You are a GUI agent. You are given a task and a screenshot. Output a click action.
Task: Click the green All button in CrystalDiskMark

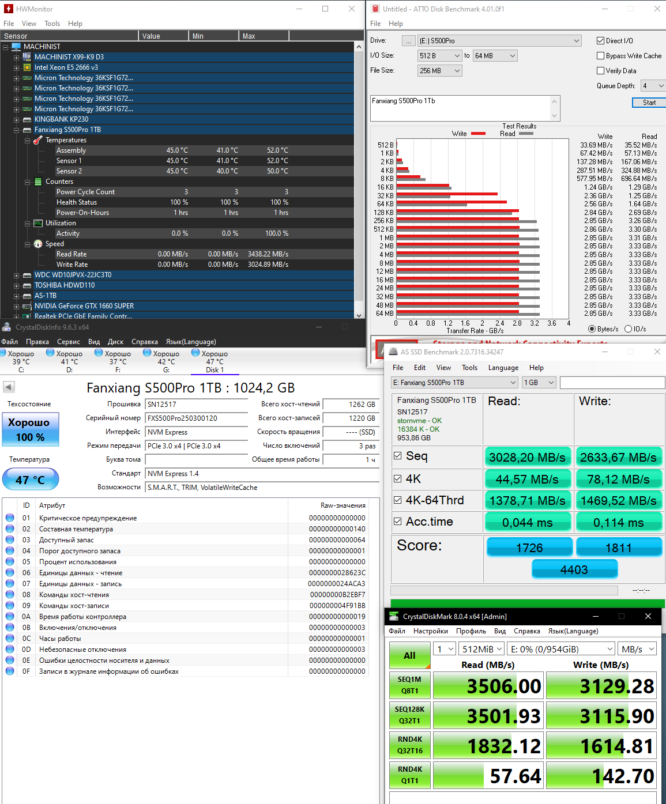pyautogui.click(x=409, y=655)
